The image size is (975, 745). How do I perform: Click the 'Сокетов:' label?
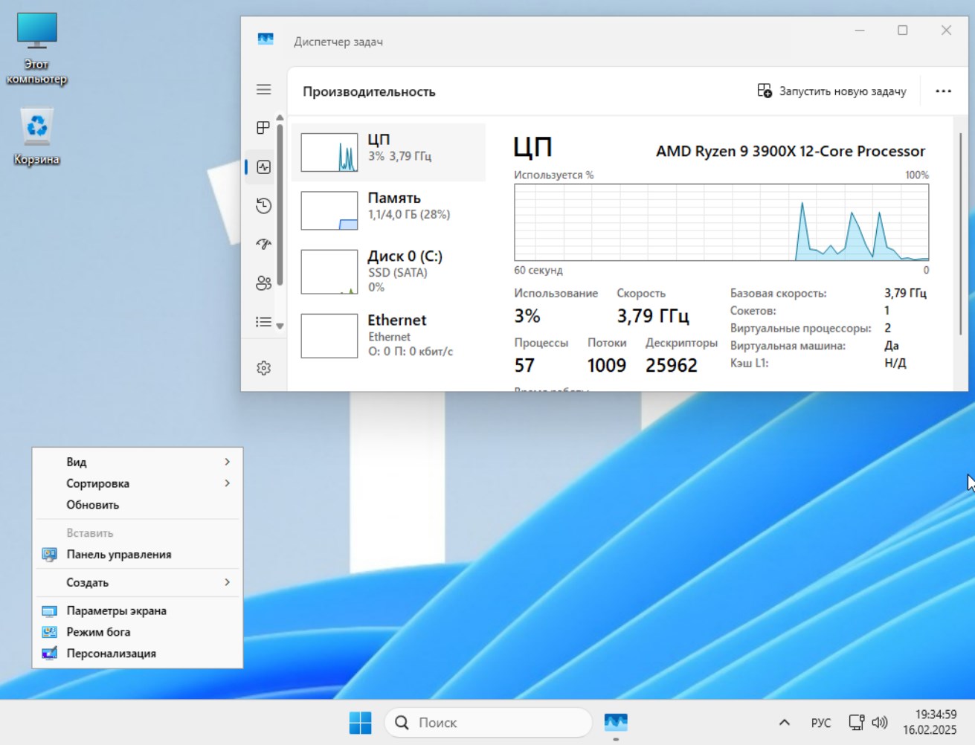coord(753,311)
